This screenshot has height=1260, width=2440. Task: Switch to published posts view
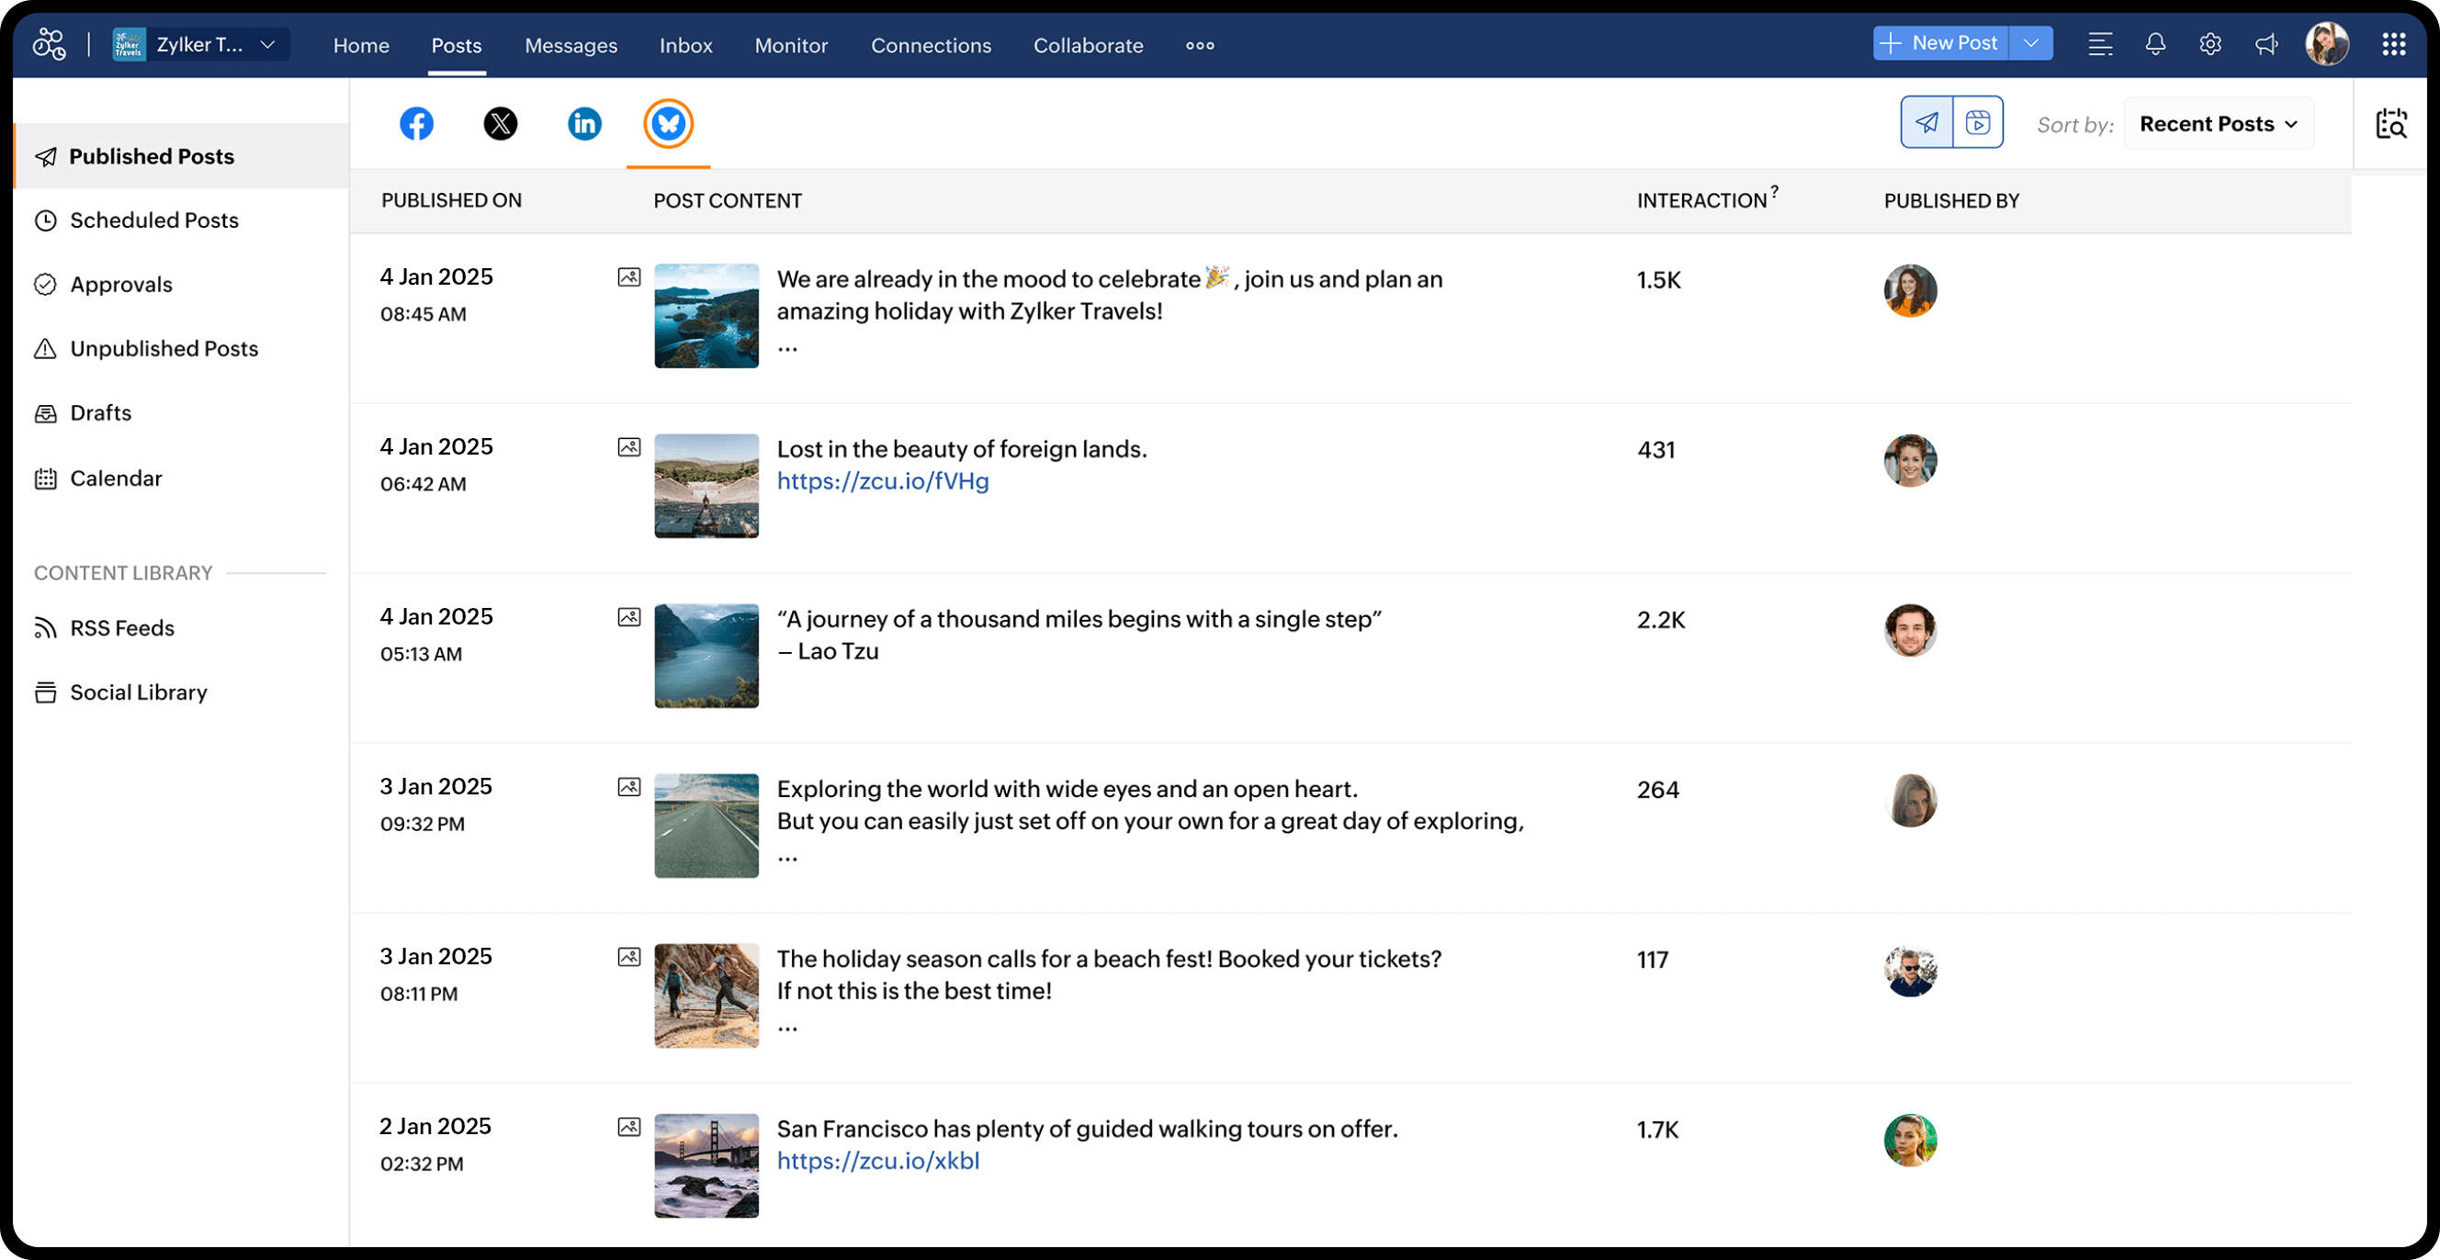(1927, 122)
